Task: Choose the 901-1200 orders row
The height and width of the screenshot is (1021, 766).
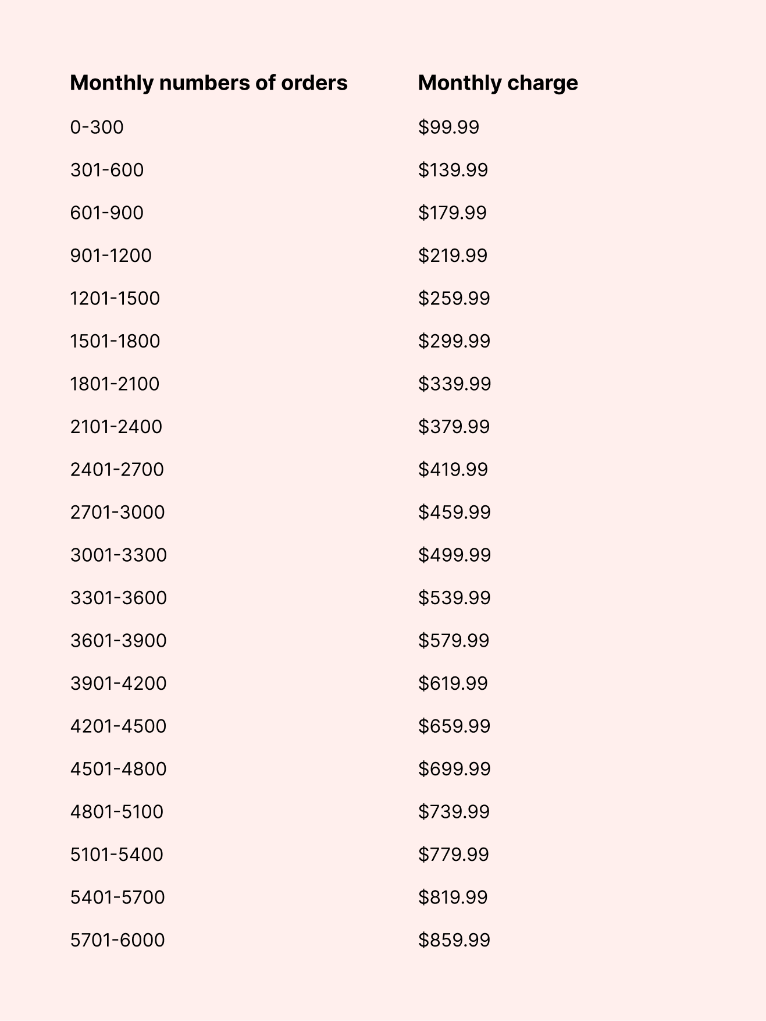Action: [x=111, y=256]
